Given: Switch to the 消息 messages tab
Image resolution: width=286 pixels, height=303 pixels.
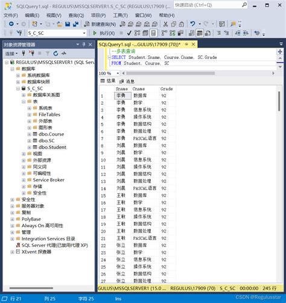Looking at the screenshot, I should click(x=127, y=81).
